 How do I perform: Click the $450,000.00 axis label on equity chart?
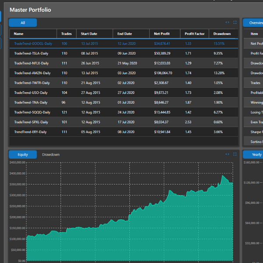coord(18,162)
